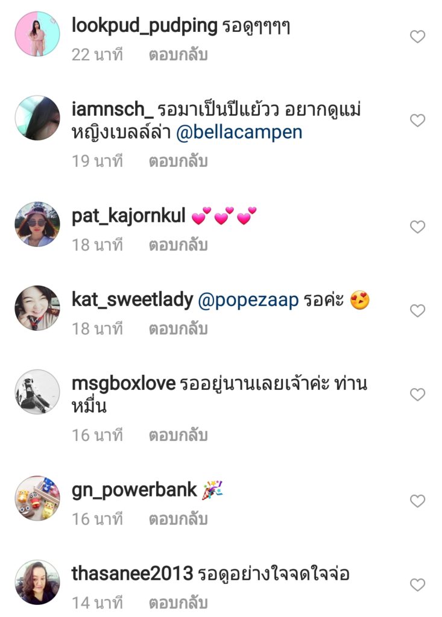
Task: Like iamnsch_'s comment with the heart icon
Action: [x=417, y=120]
